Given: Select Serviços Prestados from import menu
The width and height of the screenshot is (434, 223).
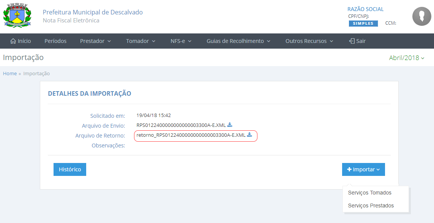Looking at the screenshot, I should (x=371, y=206).
